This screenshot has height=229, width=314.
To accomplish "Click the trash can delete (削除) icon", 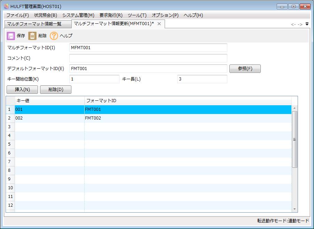I will tap(32, 36).
